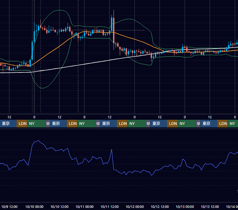Select the 10/11 00:00 date label
The width and height of the screenshot is (238, 210).
pyautogui.click(x=85, y=206)
